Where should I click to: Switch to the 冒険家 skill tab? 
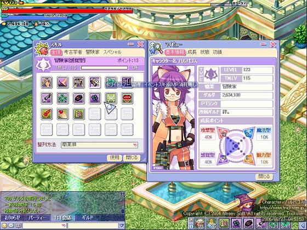tap(93, 52)
